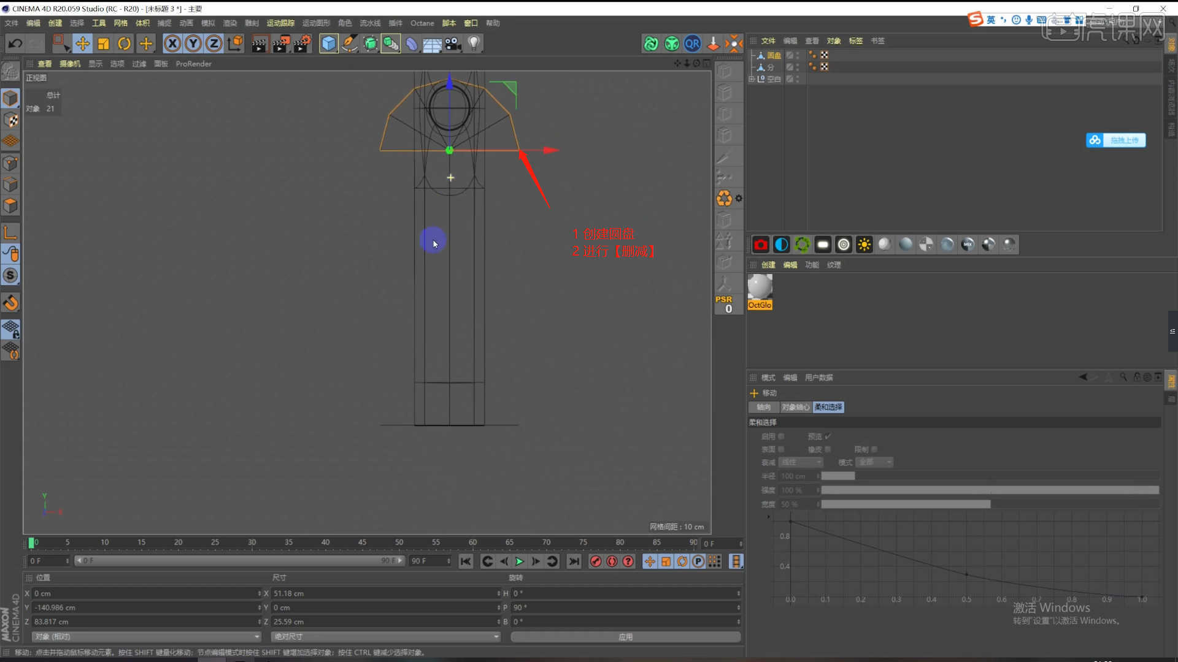The height and width of the screenshot is (662, 1178).
Task: Toggle the Z axis lock
Action: pos(214,44)
